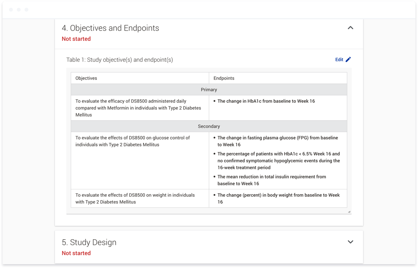Select the Objectives column header

click(140, 78)
